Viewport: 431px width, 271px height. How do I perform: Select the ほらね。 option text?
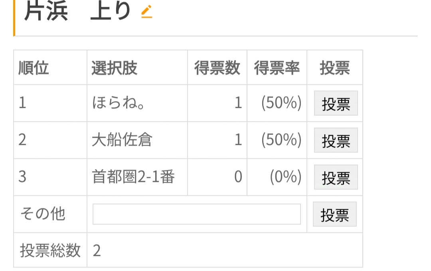[x=119, y=103]
